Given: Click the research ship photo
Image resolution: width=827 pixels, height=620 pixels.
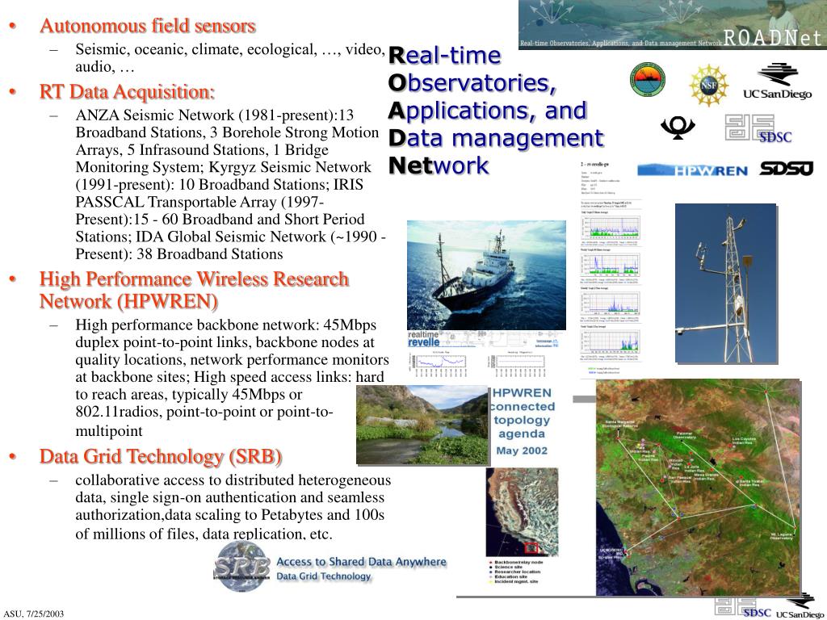Looking at the screenshot, I should pos(486,275).
